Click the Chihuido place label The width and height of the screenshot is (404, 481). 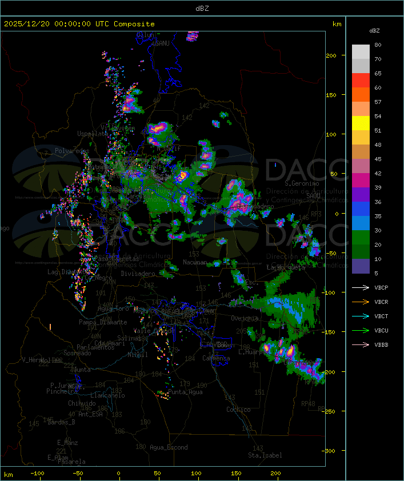(82, 403)
